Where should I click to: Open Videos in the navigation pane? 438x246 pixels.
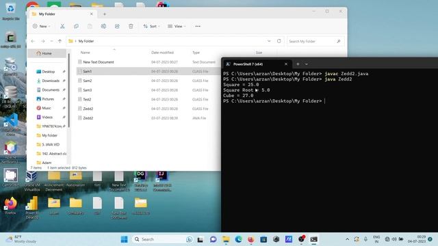47,117
